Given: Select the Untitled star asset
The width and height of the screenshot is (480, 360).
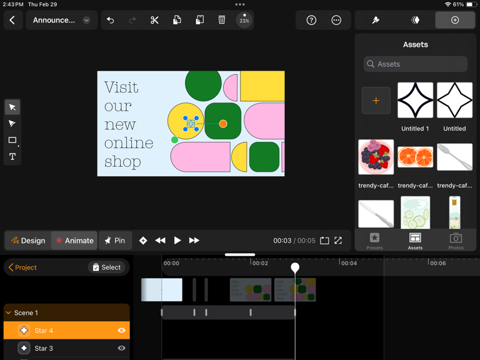Looking at the screenshot, I should 454,100.
